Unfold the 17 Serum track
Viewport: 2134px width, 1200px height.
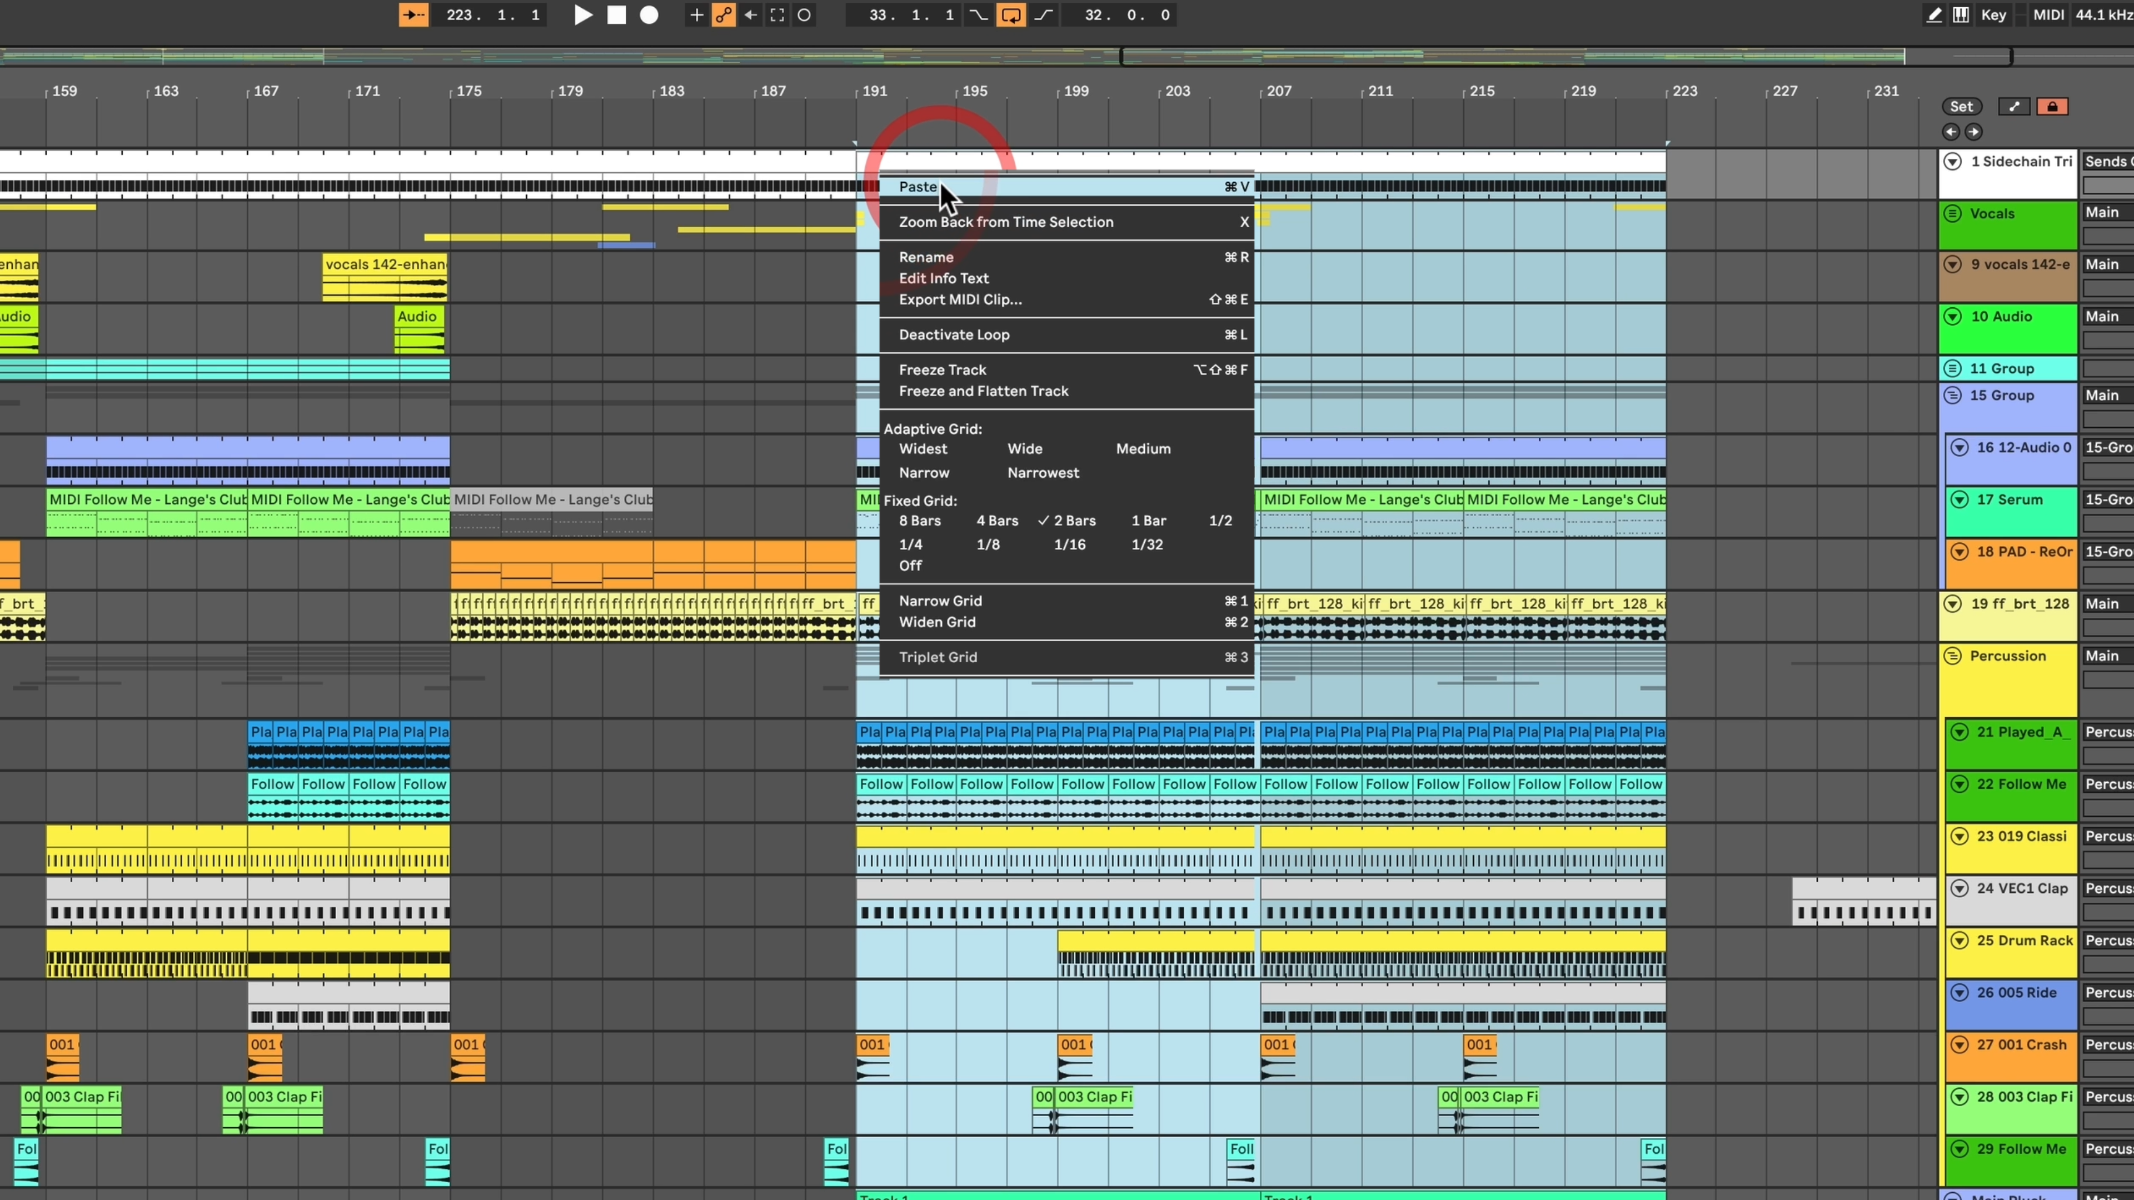coord(1959,499)
